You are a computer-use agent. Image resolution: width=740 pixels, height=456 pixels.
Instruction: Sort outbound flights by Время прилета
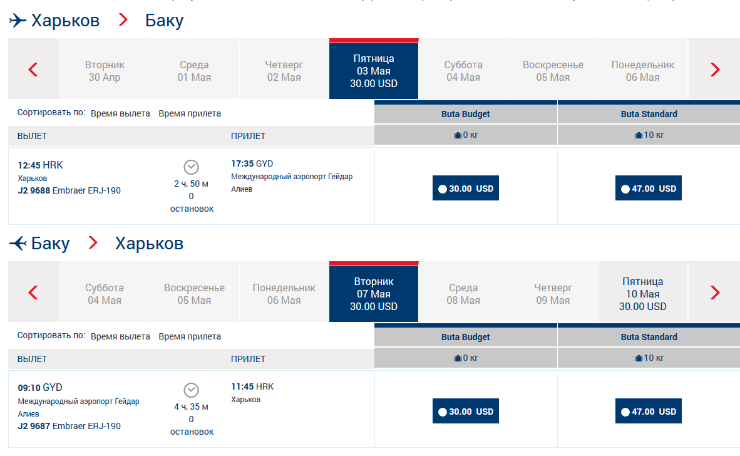coord(190,113)
